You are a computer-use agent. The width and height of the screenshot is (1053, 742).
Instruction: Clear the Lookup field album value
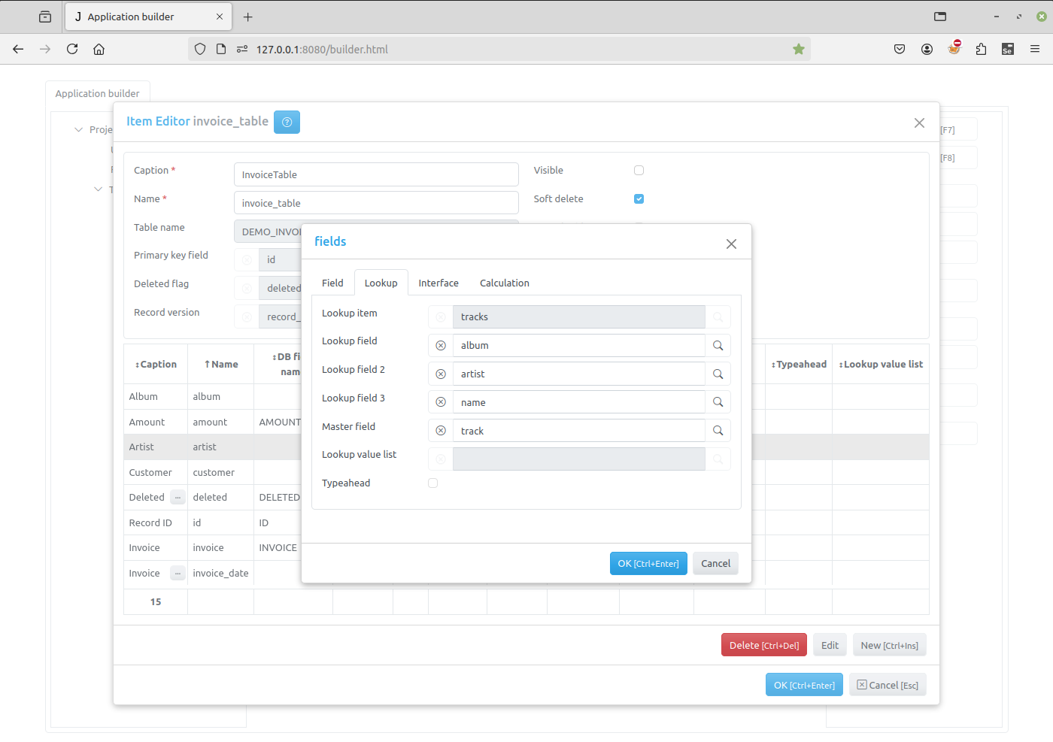point(441,346)
